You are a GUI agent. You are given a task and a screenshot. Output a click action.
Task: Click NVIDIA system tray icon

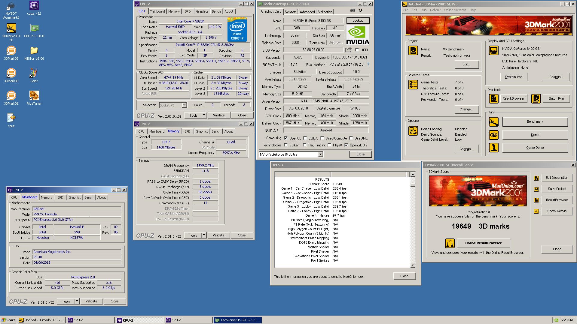(x=556, y=320)
